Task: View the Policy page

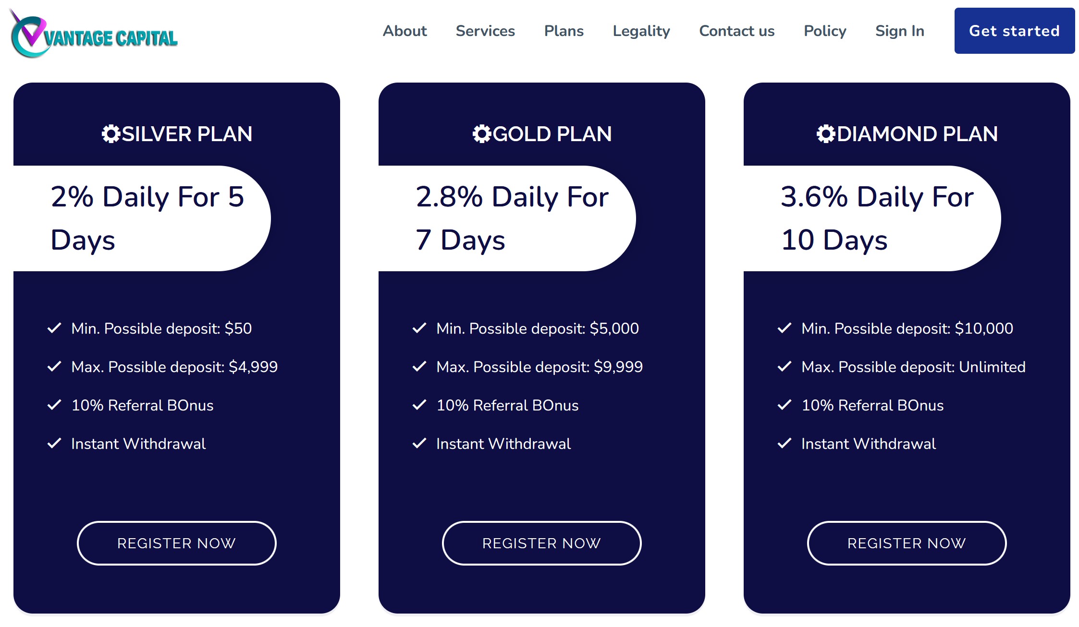Action: pos(825,31)
